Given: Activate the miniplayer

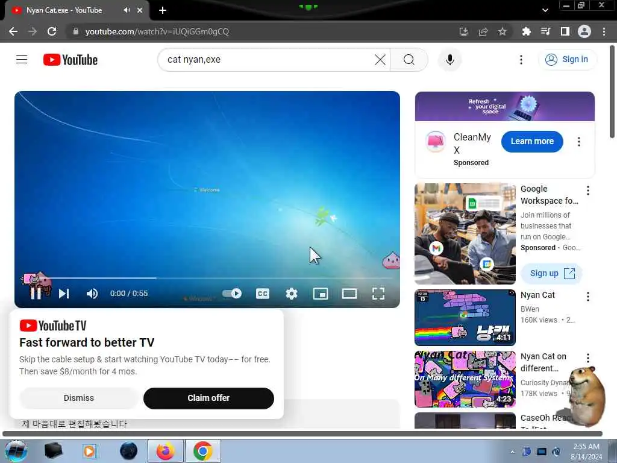Looking at the screenshot, I should coord(321,294).
